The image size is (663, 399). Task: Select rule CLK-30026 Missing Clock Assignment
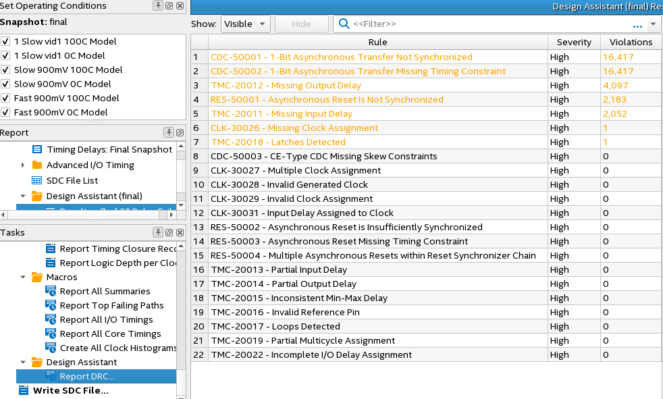(x=294, y=128)
